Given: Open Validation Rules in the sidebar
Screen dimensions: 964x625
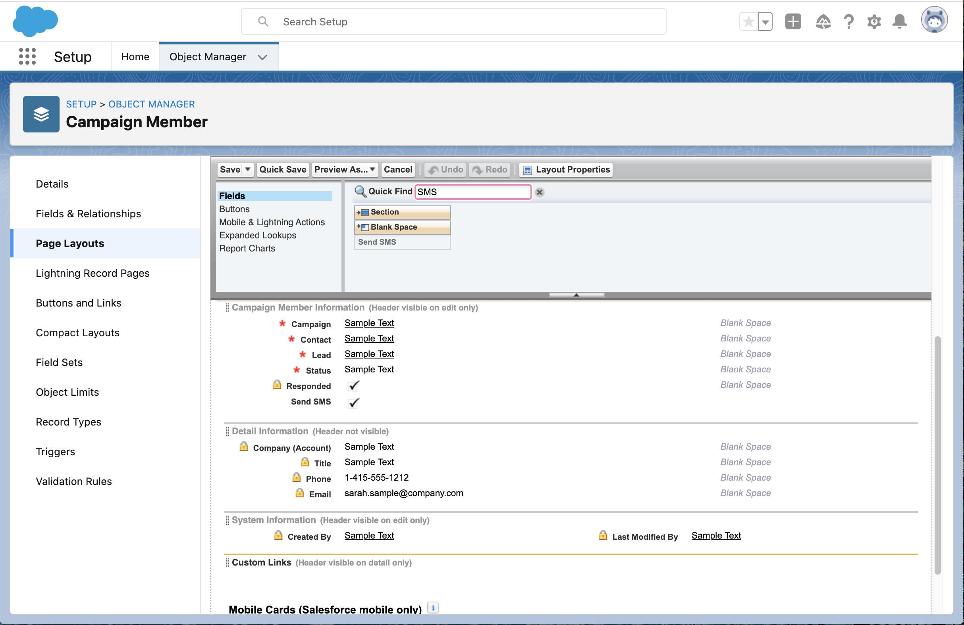Looking at the screenshot, I should coord(74,481).
